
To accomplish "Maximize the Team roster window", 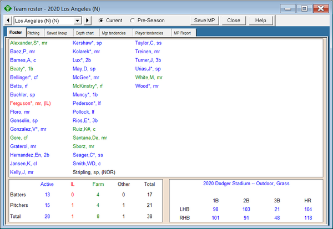I will (304, 8).
